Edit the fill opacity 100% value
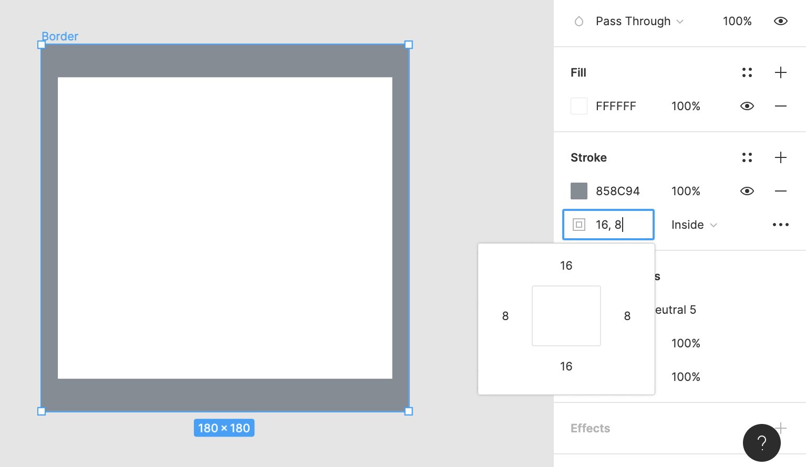The width and height of the screenshot is (806, 467). coord(686,107)
